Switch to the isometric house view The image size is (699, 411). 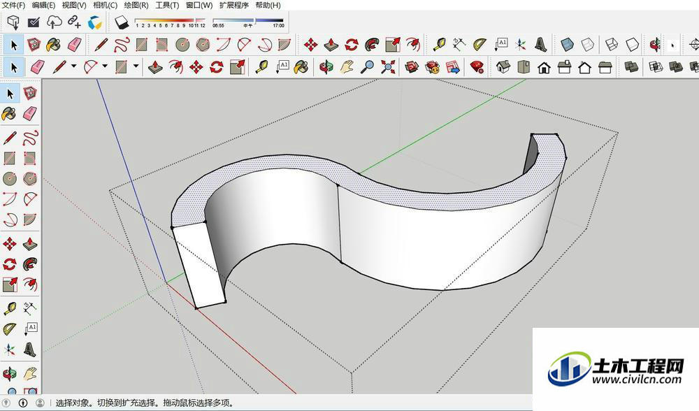[x=503, y=67]
